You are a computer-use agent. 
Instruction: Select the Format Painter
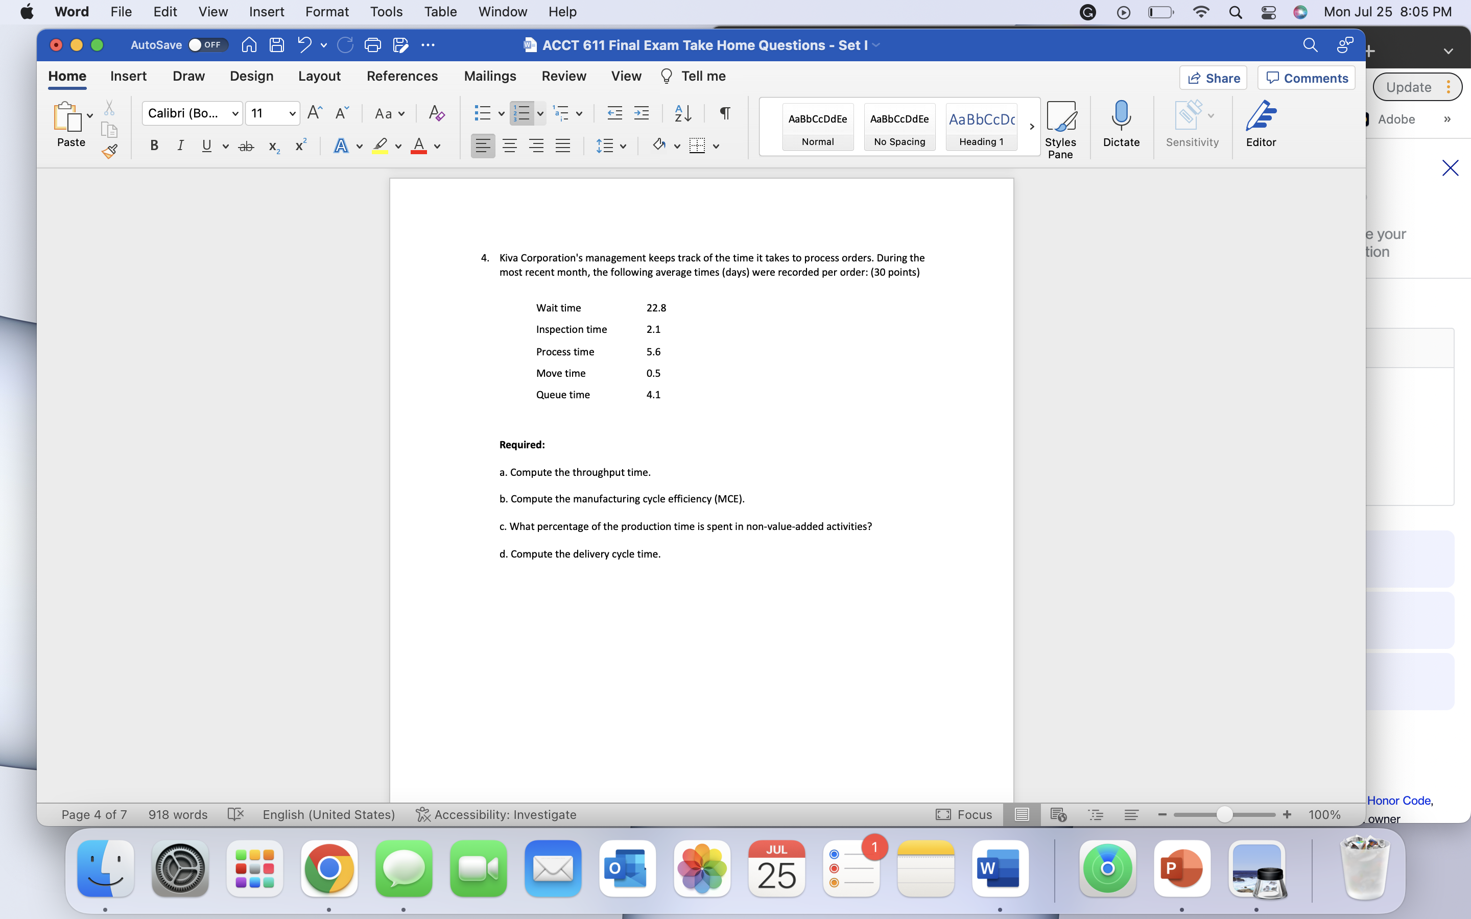tap(109, 151)
